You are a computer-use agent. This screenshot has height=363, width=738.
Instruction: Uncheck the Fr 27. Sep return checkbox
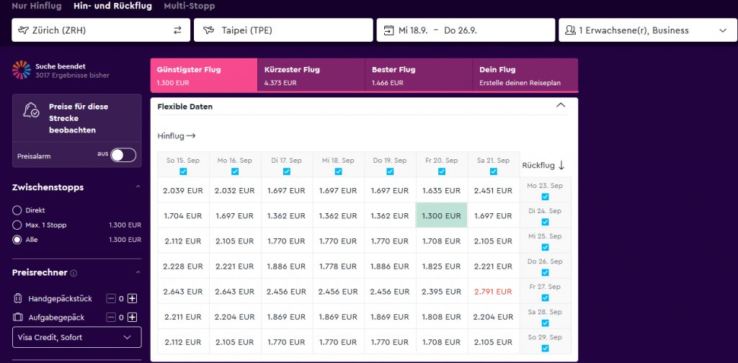pos(545,297)
